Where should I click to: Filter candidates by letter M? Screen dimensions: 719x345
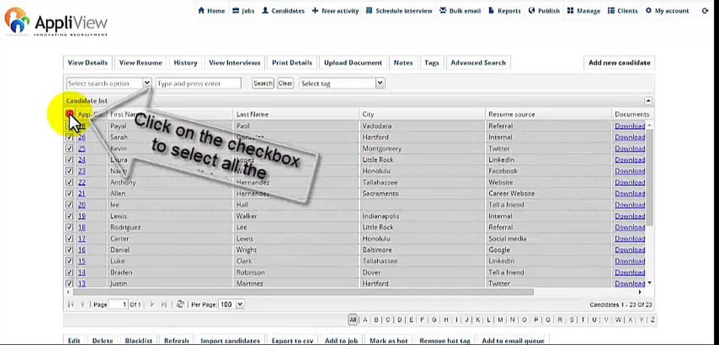tap(500, 320)
